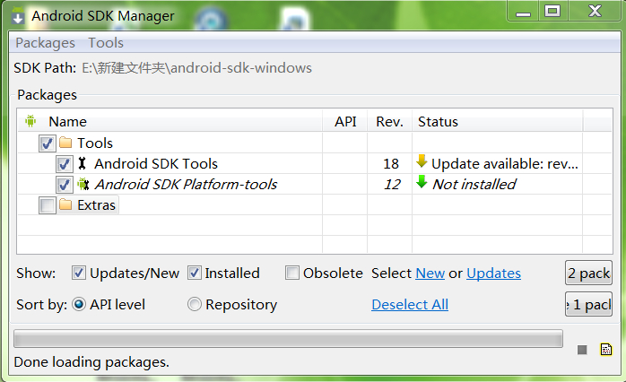Screen dimensions: 626x382
Task: Minimize the Android SDK Manager window
Action: coord(523,11)
